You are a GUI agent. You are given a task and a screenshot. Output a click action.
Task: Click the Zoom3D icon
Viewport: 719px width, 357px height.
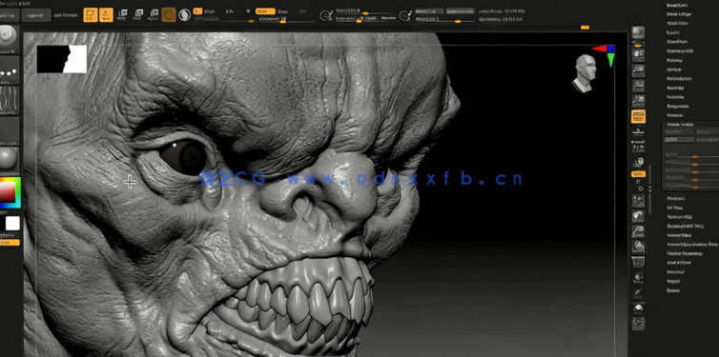[638, 231]
